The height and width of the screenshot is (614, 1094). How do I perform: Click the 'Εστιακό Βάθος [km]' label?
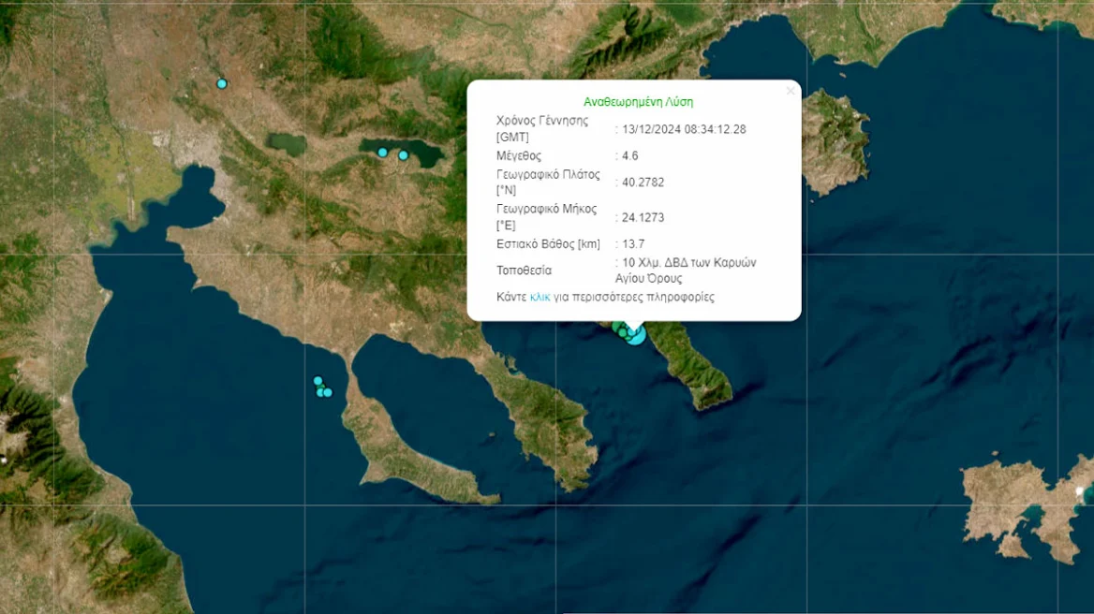(x=548, y=244)
